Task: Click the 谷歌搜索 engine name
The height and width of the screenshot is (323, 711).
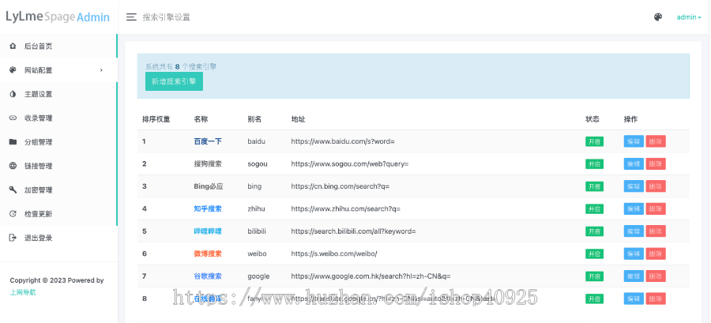Action: (208, 276)
